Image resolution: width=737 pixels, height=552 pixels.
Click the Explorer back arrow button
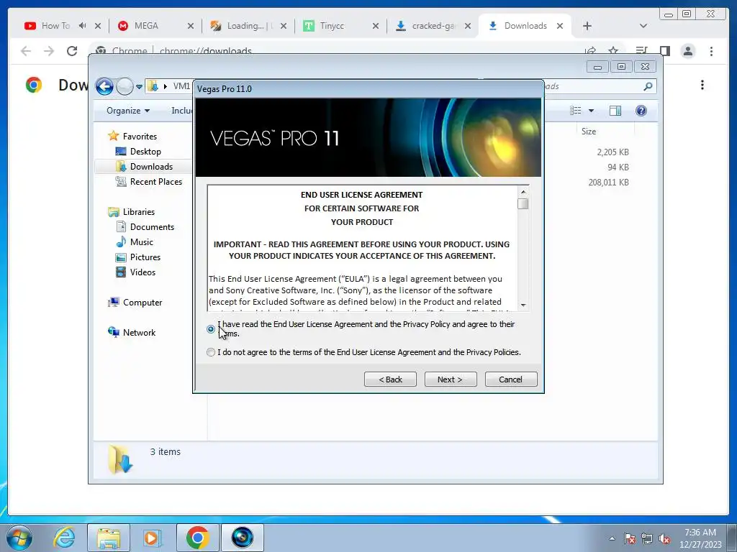click(104, 86)
